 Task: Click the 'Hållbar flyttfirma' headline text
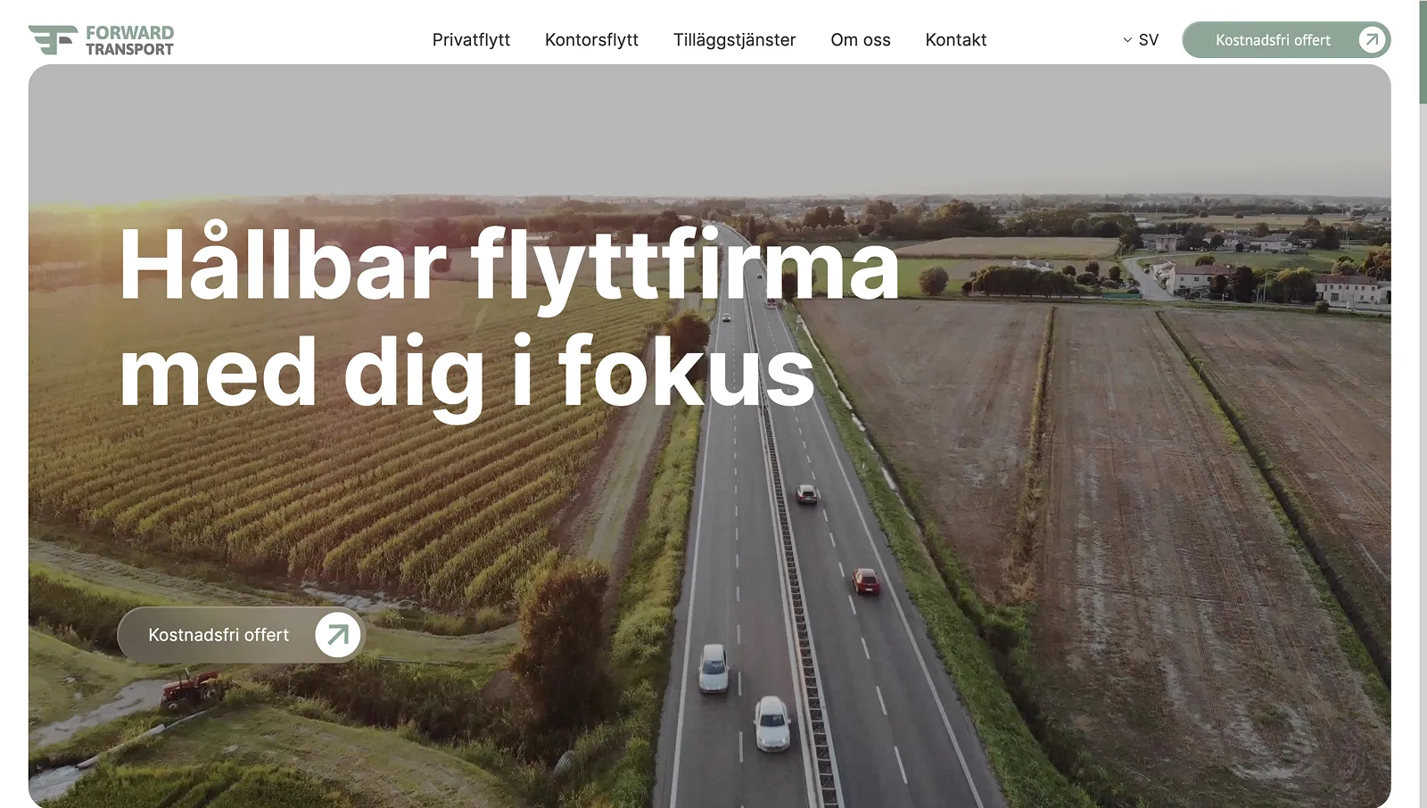click(509, 265)
